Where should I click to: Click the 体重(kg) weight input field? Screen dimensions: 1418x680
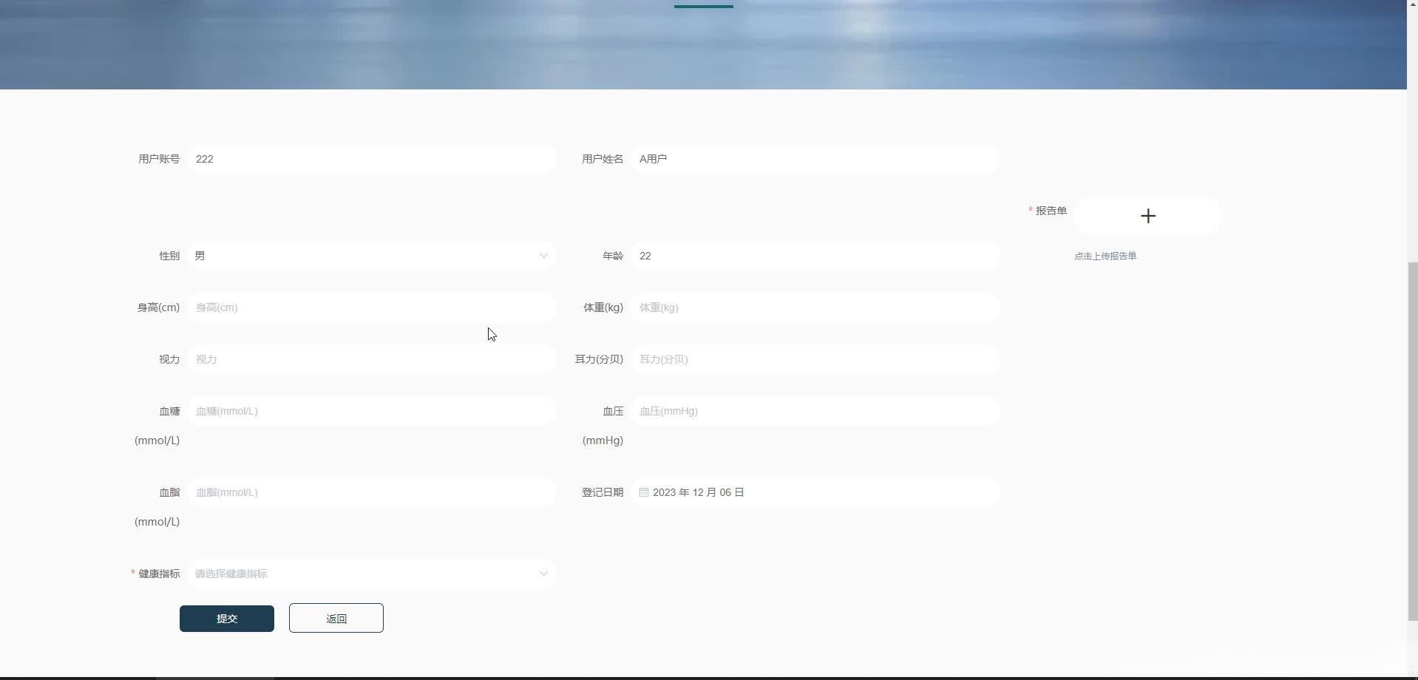(x=815, y=307)
